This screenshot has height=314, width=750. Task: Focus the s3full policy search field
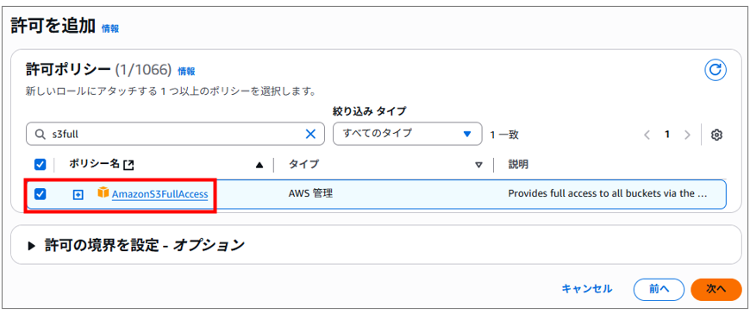tap(175, 135)
